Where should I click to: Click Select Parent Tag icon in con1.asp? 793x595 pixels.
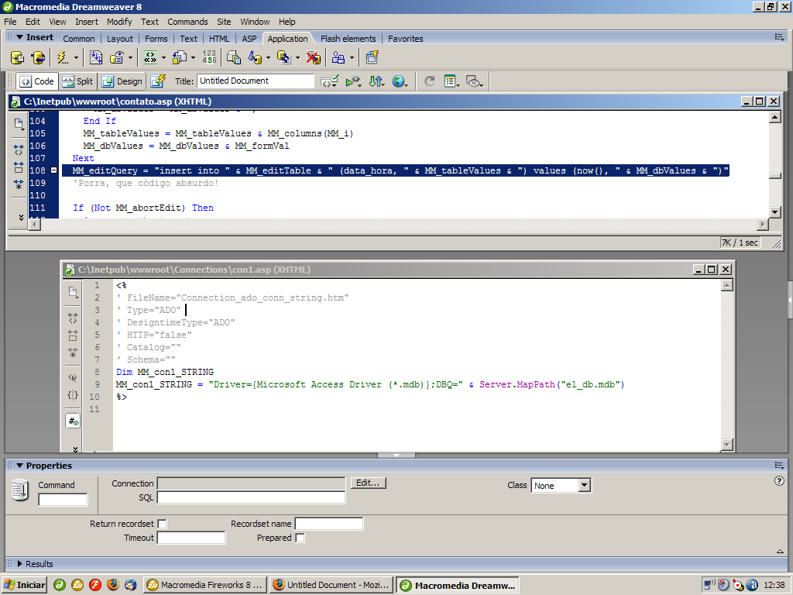[73, 377]
